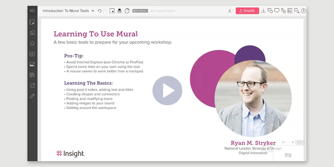Select the draw (pencil) tool

coord(32,96)
